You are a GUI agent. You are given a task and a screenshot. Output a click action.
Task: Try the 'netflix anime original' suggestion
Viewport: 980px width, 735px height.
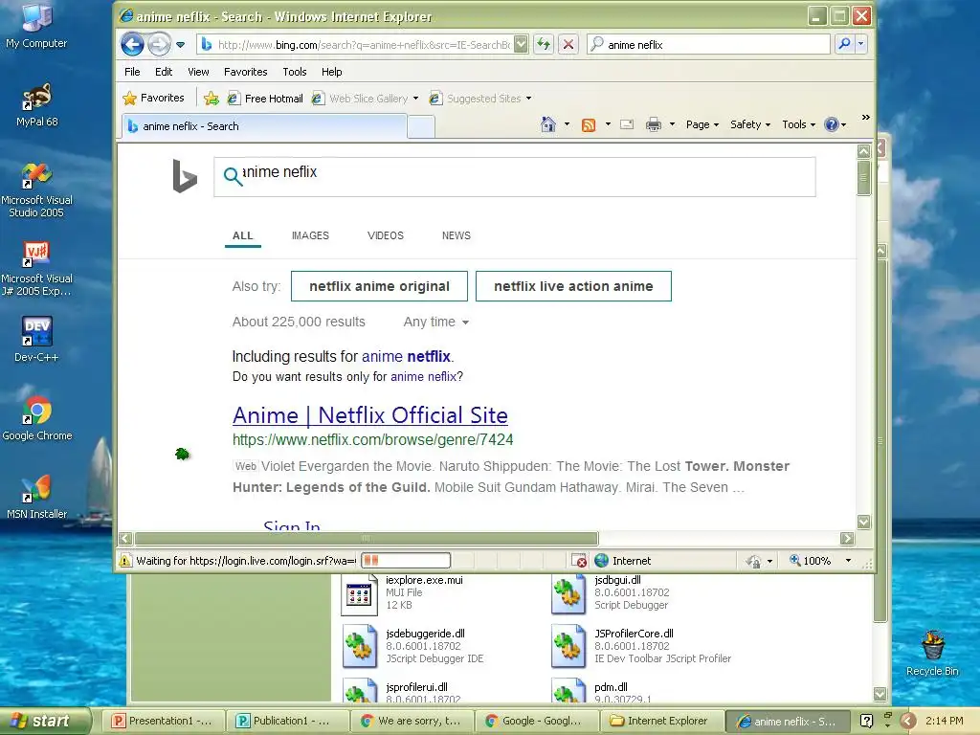(x=379, y=286)
